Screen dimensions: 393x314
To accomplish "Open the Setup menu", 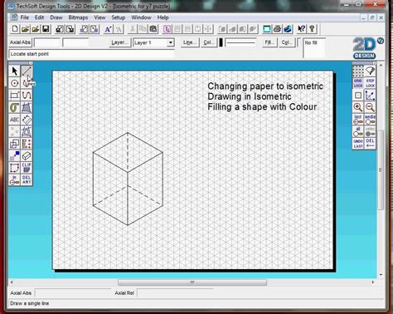I will tap(119, 17).
